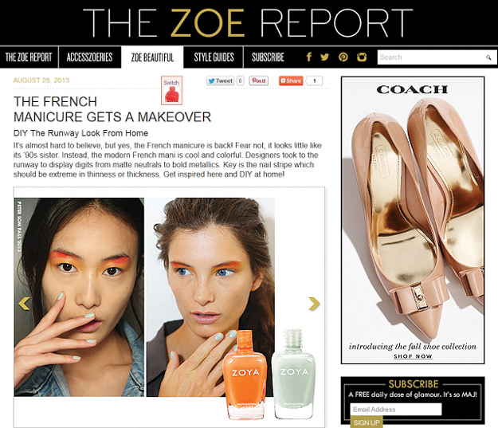Go to next slide with right arrow
Image resolution: width=498 pixels, height=428 pixels.
click(x=314, y=304)
